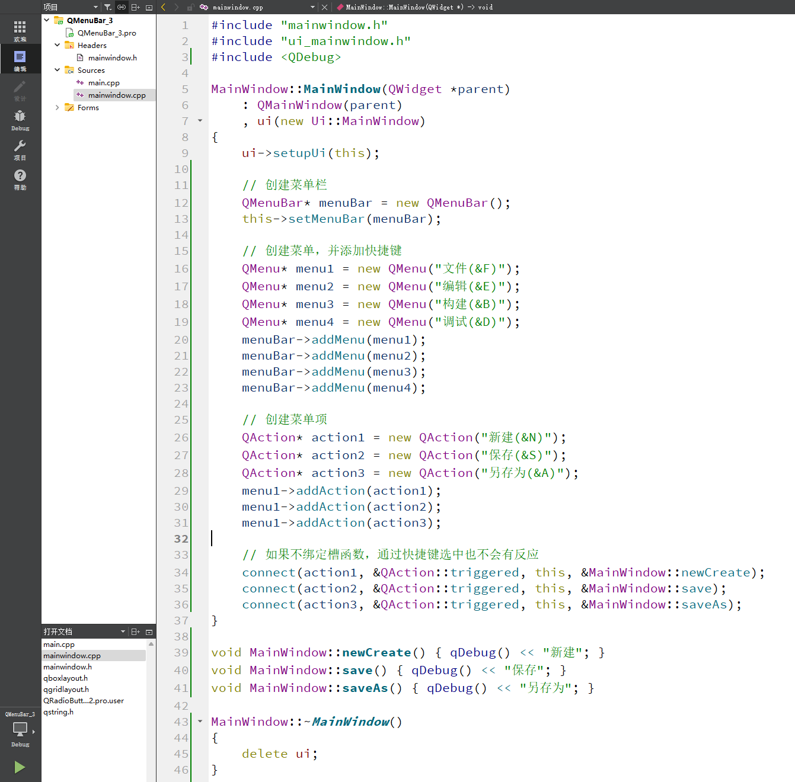Click setMenuBar call on line 13
795x782 pixels.
click(326, 219)
